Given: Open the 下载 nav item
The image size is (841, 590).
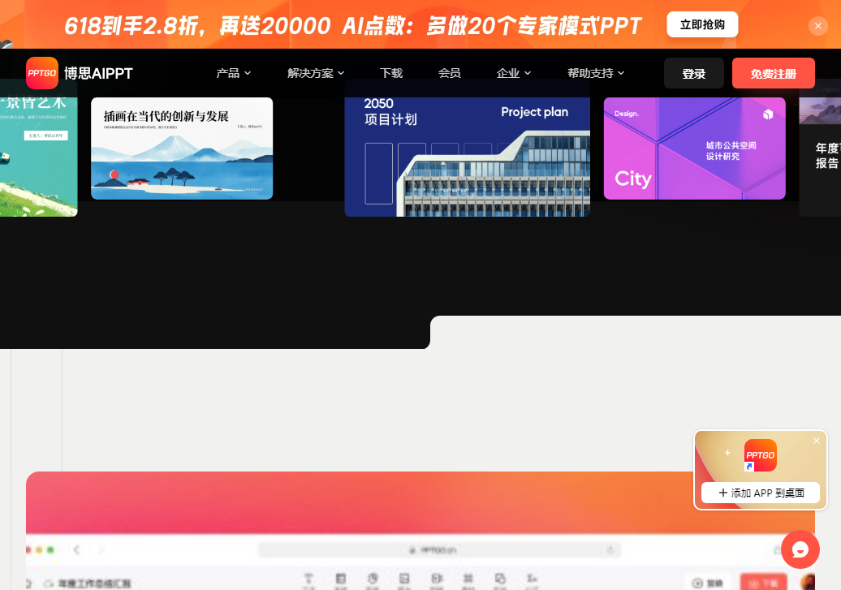Looking at the screenshot, I should [391, 73].
